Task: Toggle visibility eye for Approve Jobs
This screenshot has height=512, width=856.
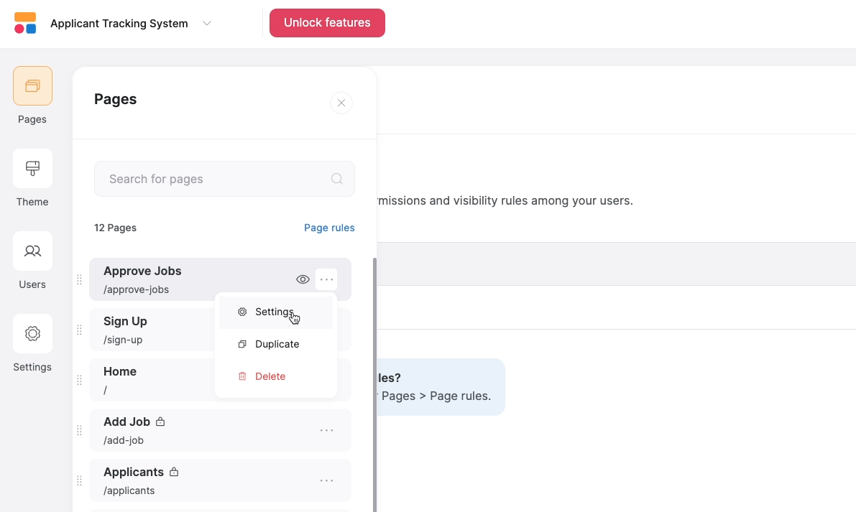Action: pos(303,279)
